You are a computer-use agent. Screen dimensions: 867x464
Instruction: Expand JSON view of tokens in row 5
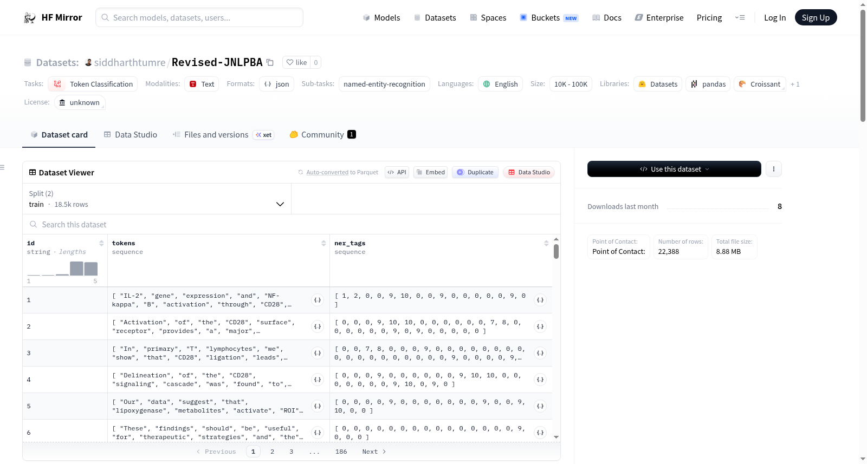click(318, 406)
